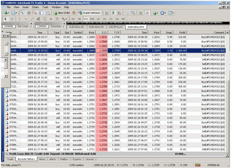The width and height of the screenshot is (231, 168).
Task: Toggle the Terminal window icon
Action: tap(41, 13)
